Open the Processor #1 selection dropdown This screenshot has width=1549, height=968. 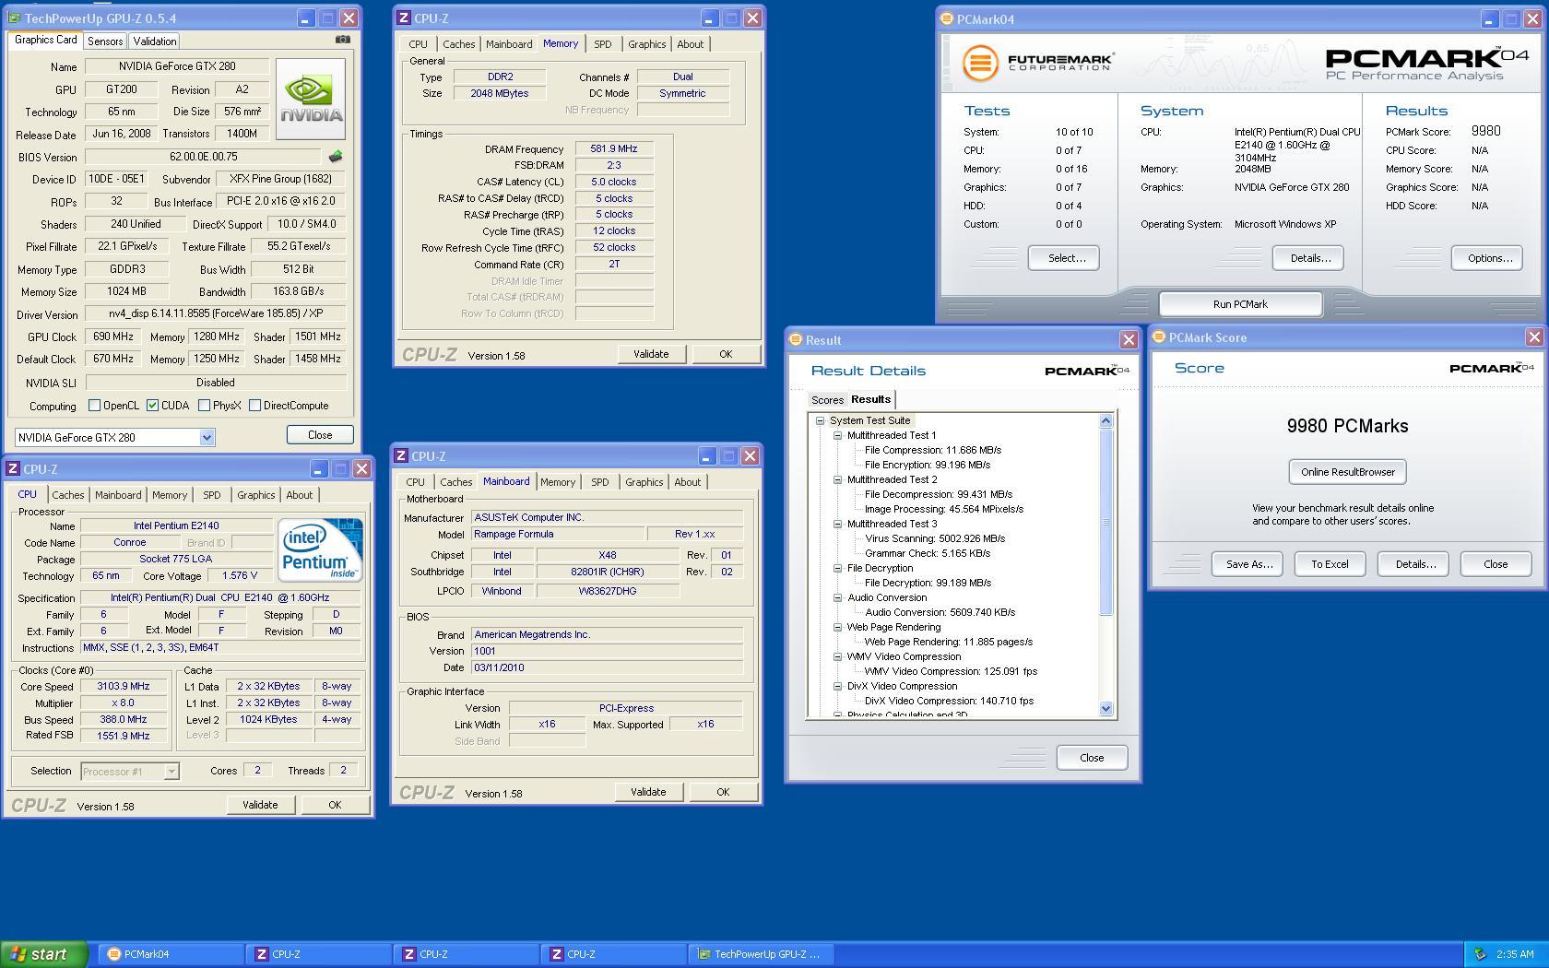pyautogui.click(x=171, y=771)
